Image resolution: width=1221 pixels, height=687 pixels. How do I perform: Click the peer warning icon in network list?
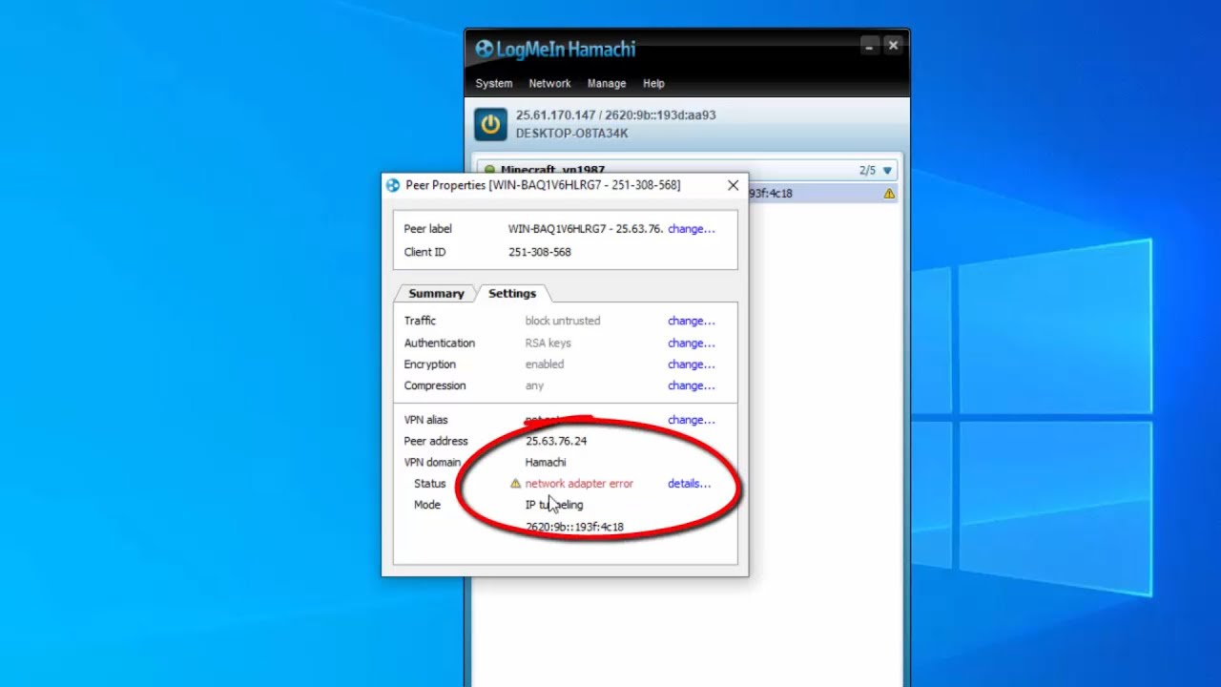[x=889, y=194]
